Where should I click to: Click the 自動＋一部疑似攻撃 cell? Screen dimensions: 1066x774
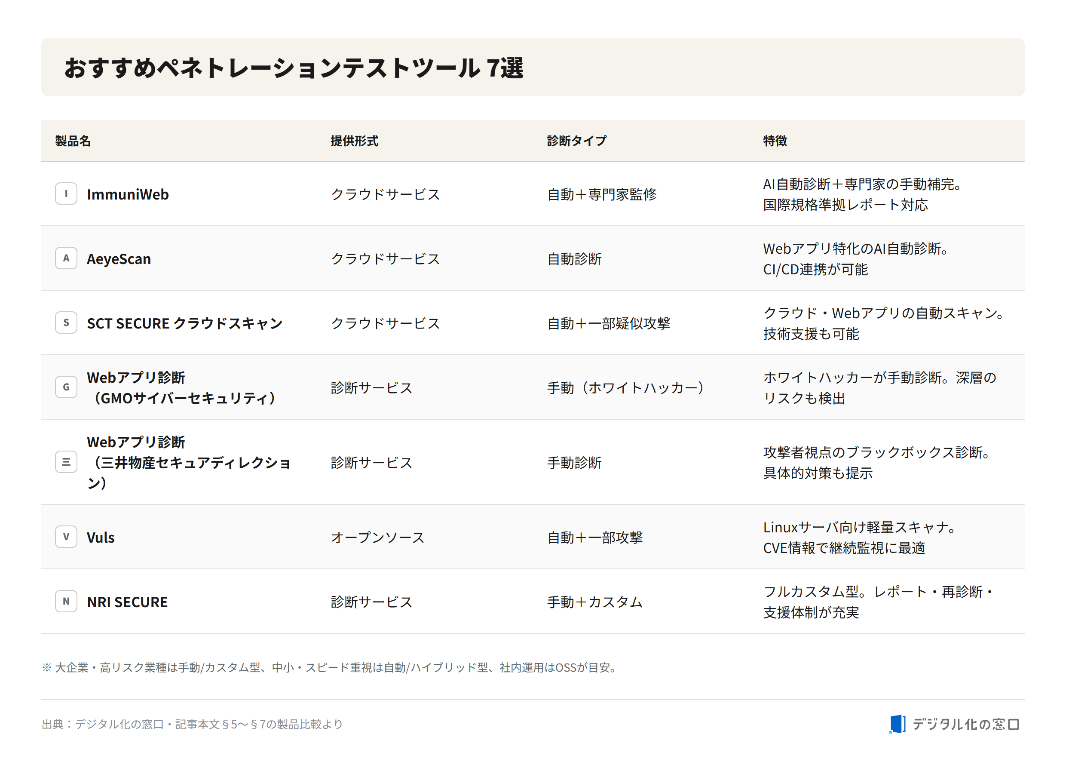click(x=609, y=323)
